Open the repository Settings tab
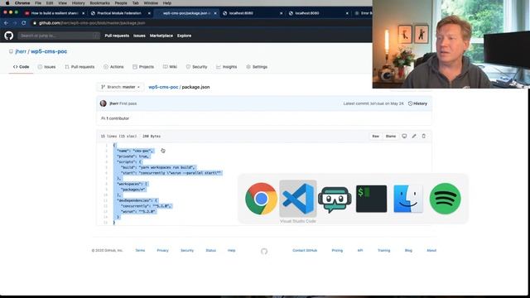The width and height of the screenshot is (530, 298). [257, 67]
